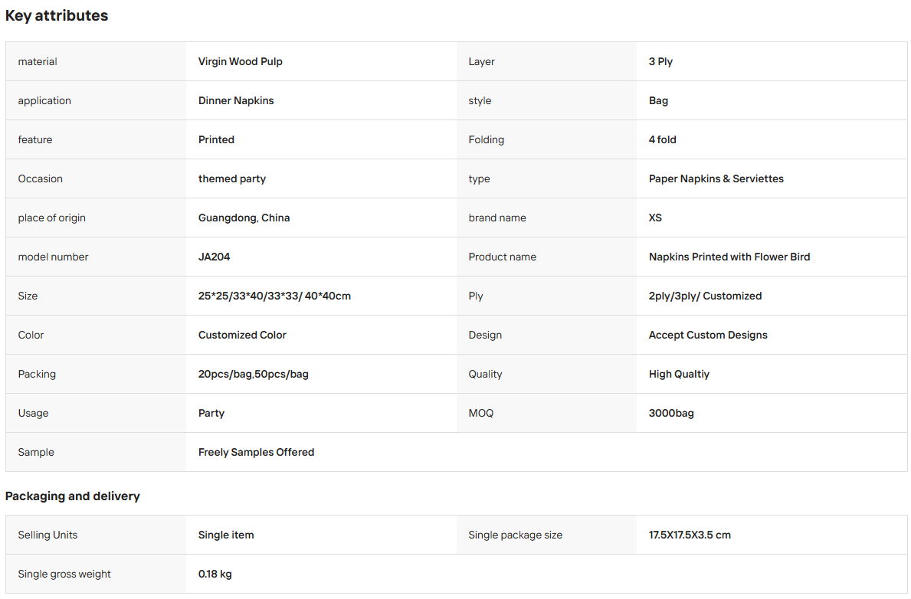Select the themed party occasion value
The image size is (911, 599).
point(232,179)
